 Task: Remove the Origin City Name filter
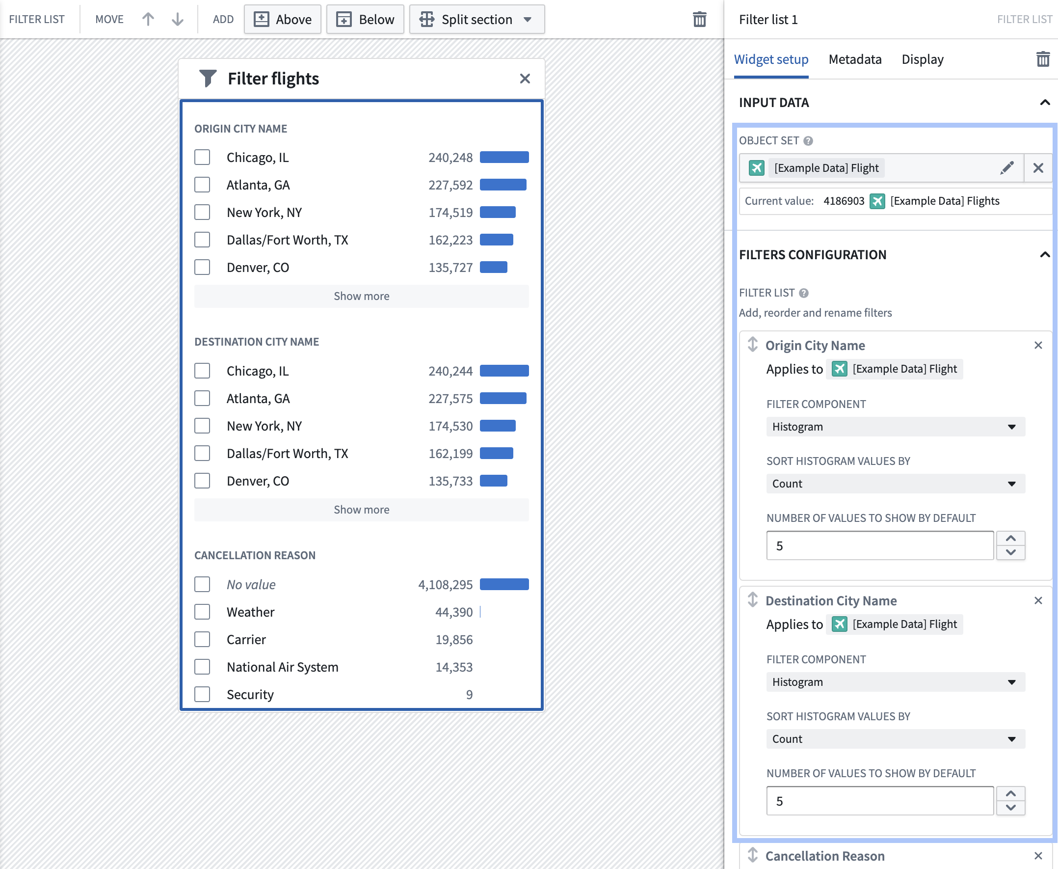coord(1038,346)
